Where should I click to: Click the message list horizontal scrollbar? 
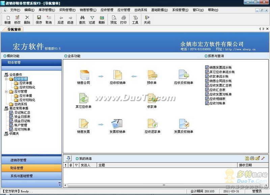coord(164,185)
